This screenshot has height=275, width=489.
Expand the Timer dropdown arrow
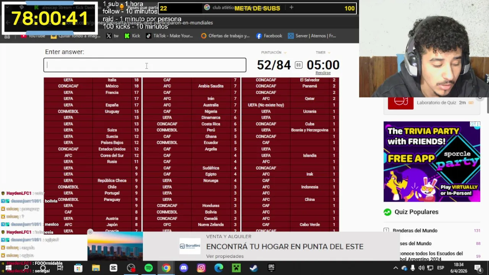point(329,53)
